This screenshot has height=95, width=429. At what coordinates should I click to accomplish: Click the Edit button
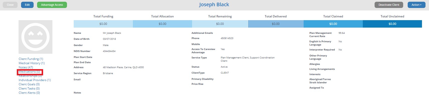(27, 5)
